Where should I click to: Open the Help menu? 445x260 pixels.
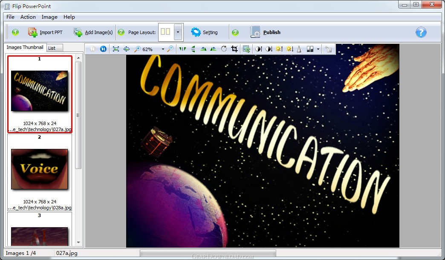coord(69,17)
